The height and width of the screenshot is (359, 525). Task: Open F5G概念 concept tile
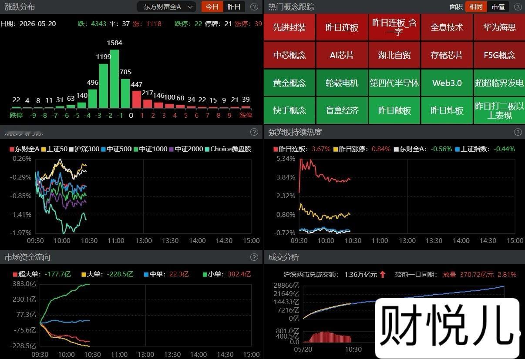click(499, 55)
